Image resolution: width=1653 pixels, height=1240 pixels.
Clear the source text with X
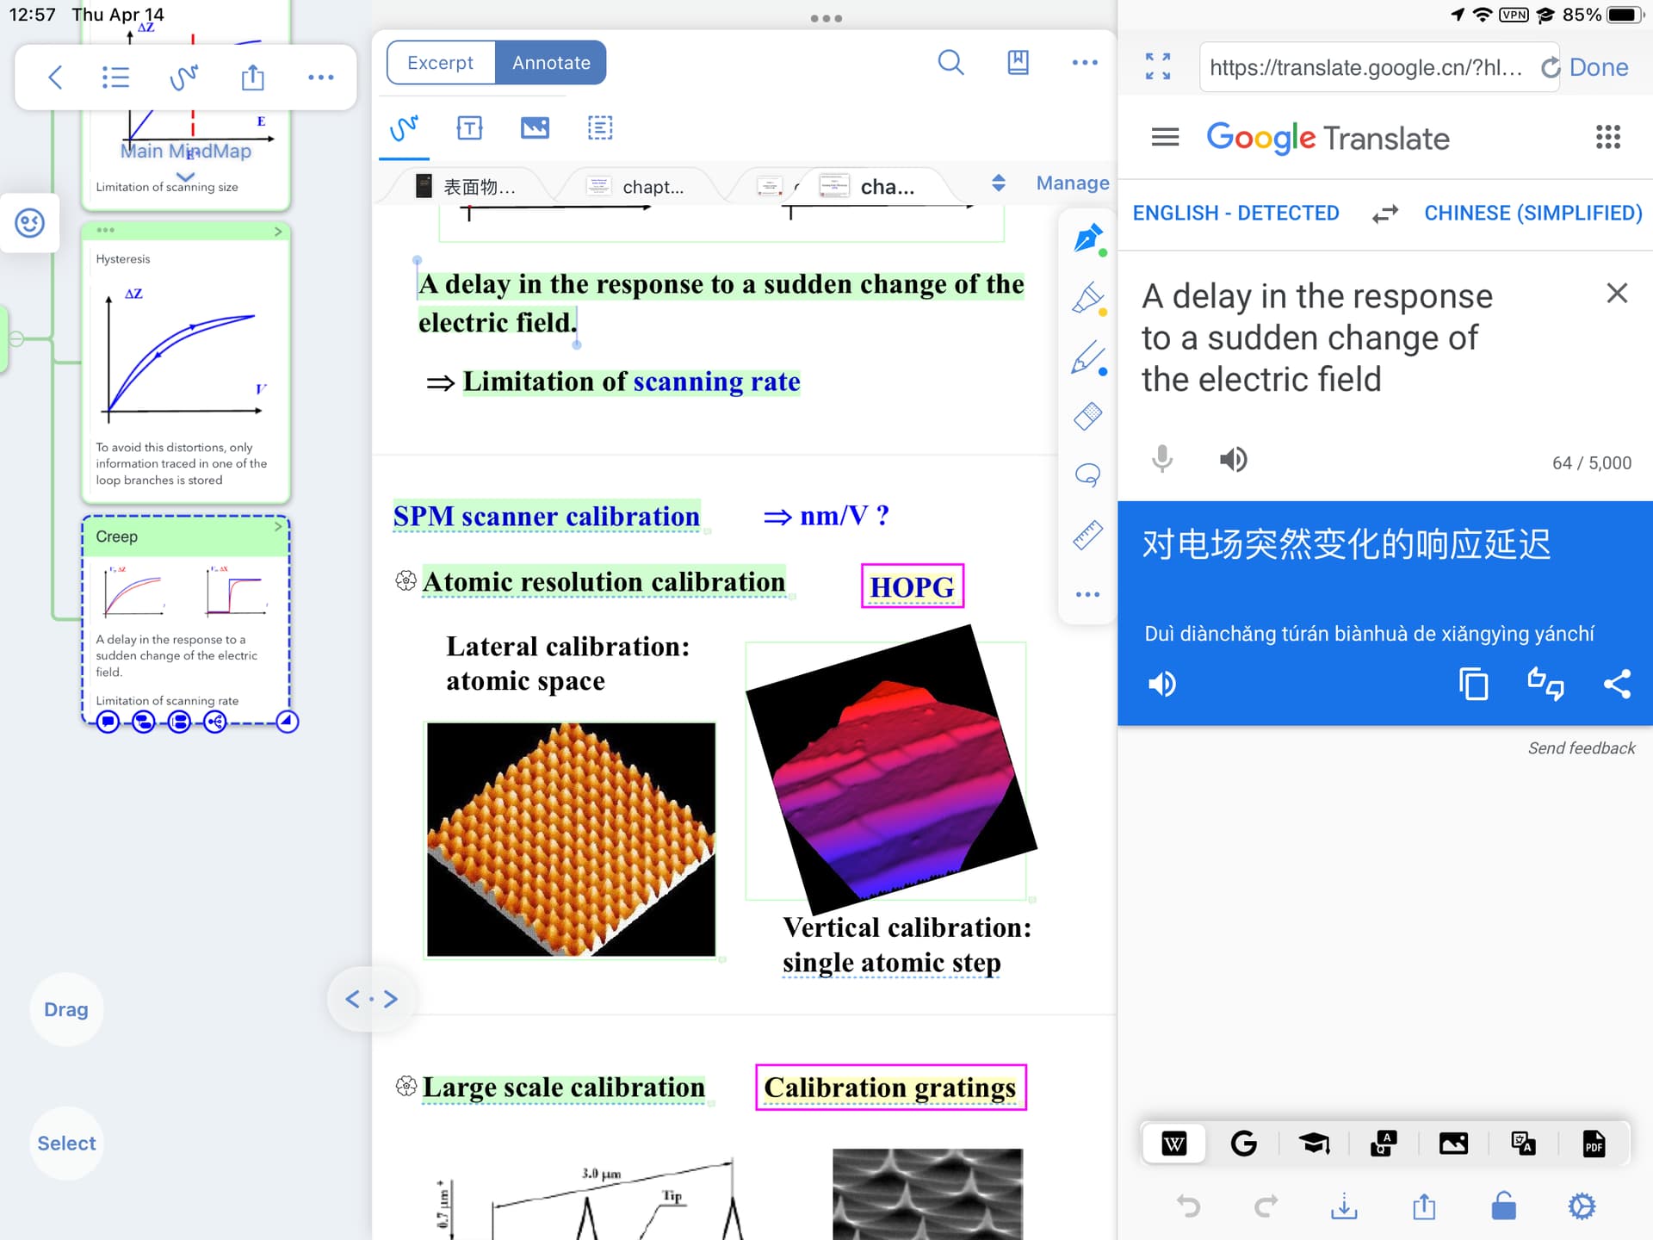tap(1617, 294)
